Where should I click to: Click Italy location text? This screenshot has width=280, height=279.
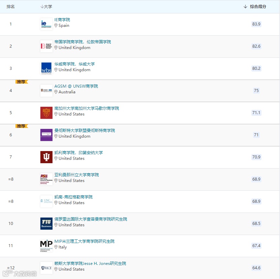pyautogui.click(x=63, y=247)
